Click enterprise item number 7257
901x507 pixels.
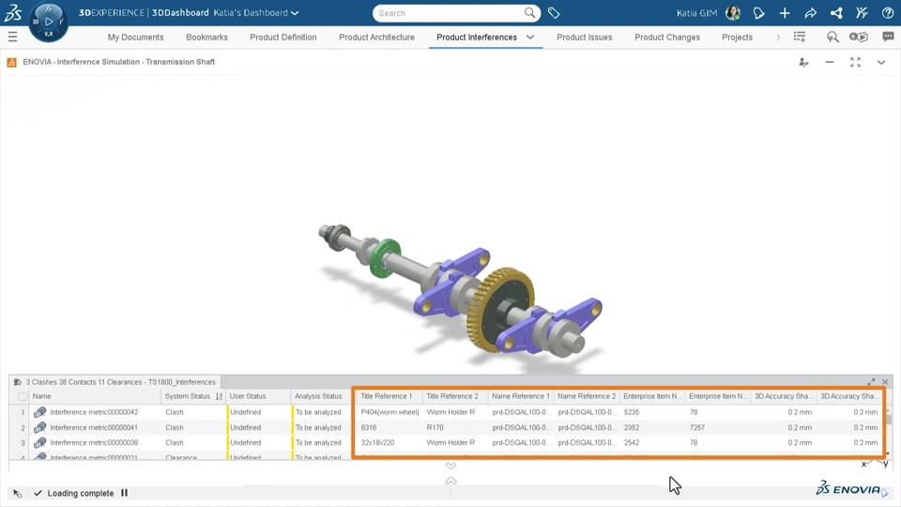pos(697,428)
